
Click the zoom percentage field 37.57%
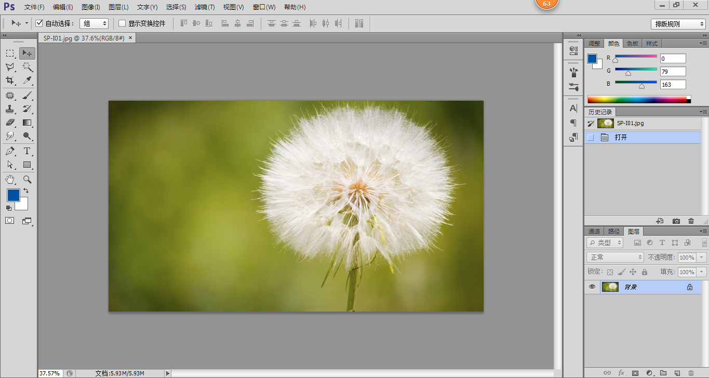tap(50, 373)
